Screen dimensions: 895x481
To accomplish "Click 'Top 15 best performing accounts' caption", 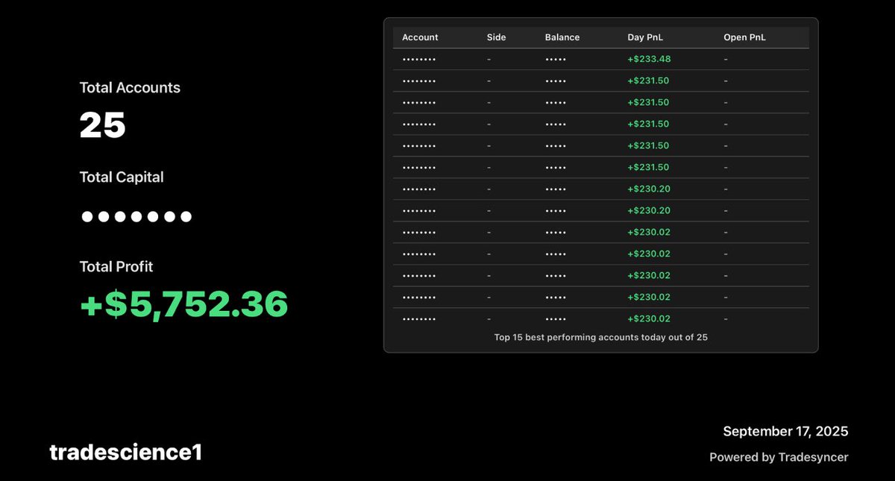I will 600,337.
